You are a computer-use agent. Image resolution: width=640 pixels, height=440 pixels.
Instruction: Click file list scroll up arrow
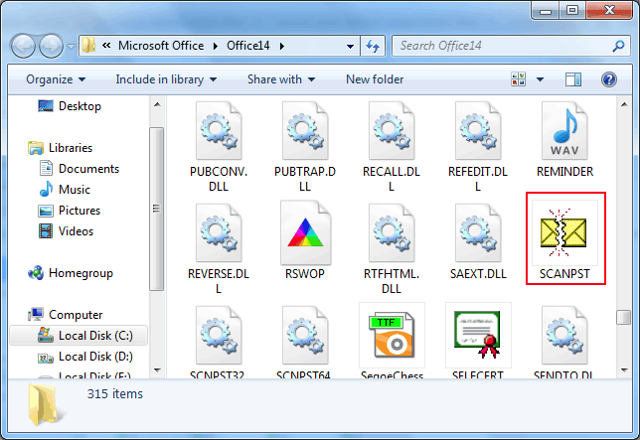click(x=624, y=105)
